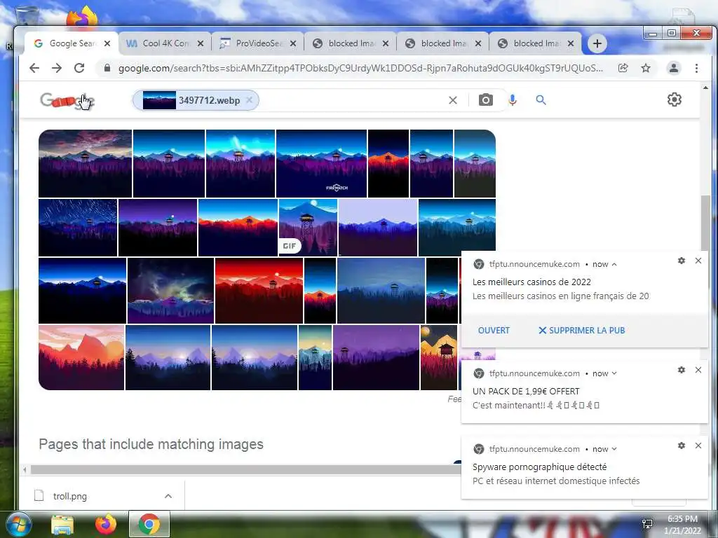Open the Chrome profile avatar menu

pyautogui.click(x=674, y=68)
